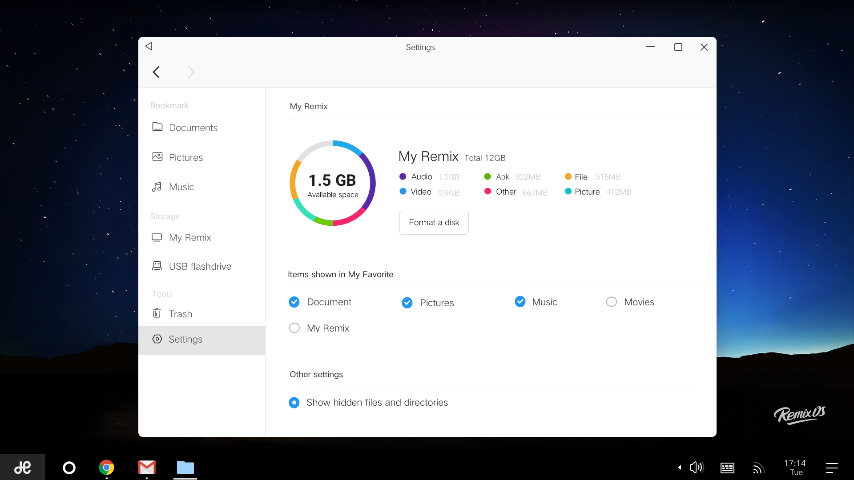This screenshot has height=480, width=854.
Task: Click the forward navigation arrow button
Action: point(191,72)
